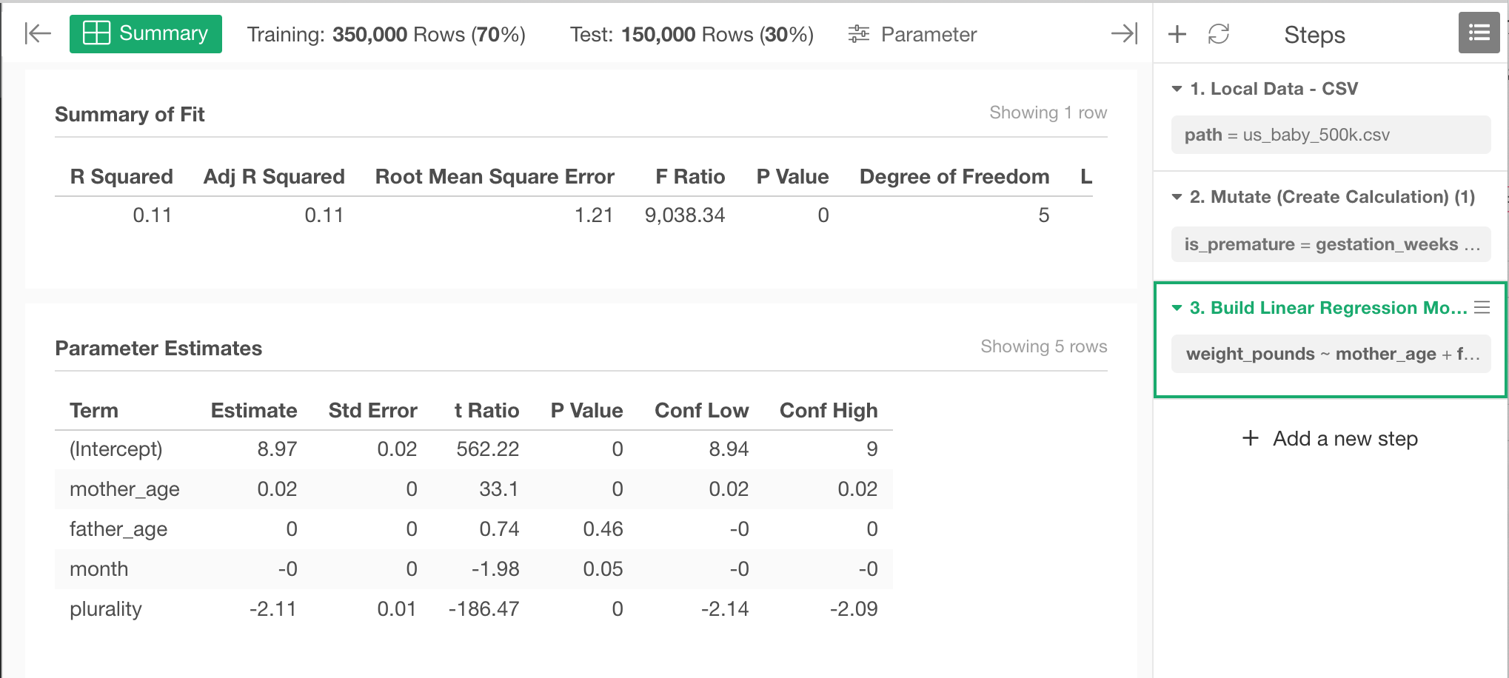Open the Summary tab
The image size is (1509, 678).
click(146, 34)
